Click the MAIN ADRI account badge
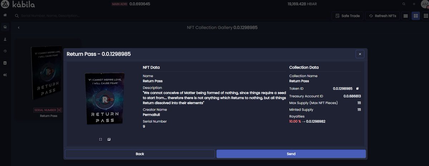 click(x=119, y=4)
